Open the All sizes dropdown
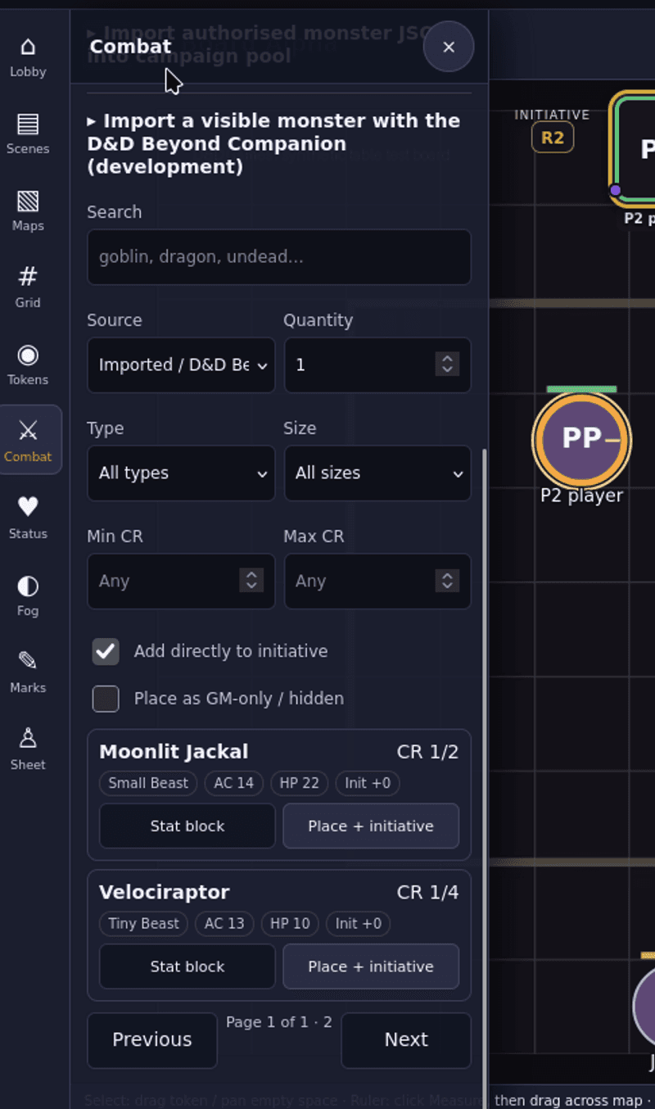 377,473
